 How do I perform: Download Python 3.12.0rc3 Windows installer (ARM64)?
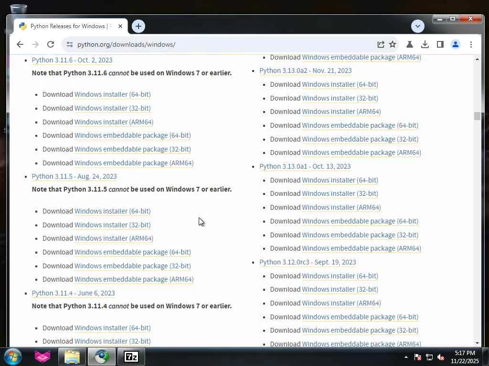tap(341, 304)
